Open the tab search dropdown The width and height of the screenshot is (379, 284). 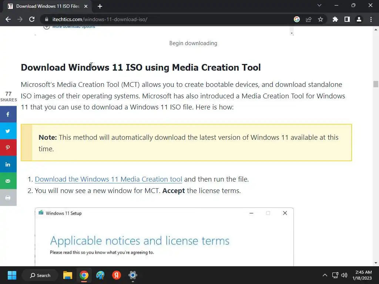tap(319, 5)
